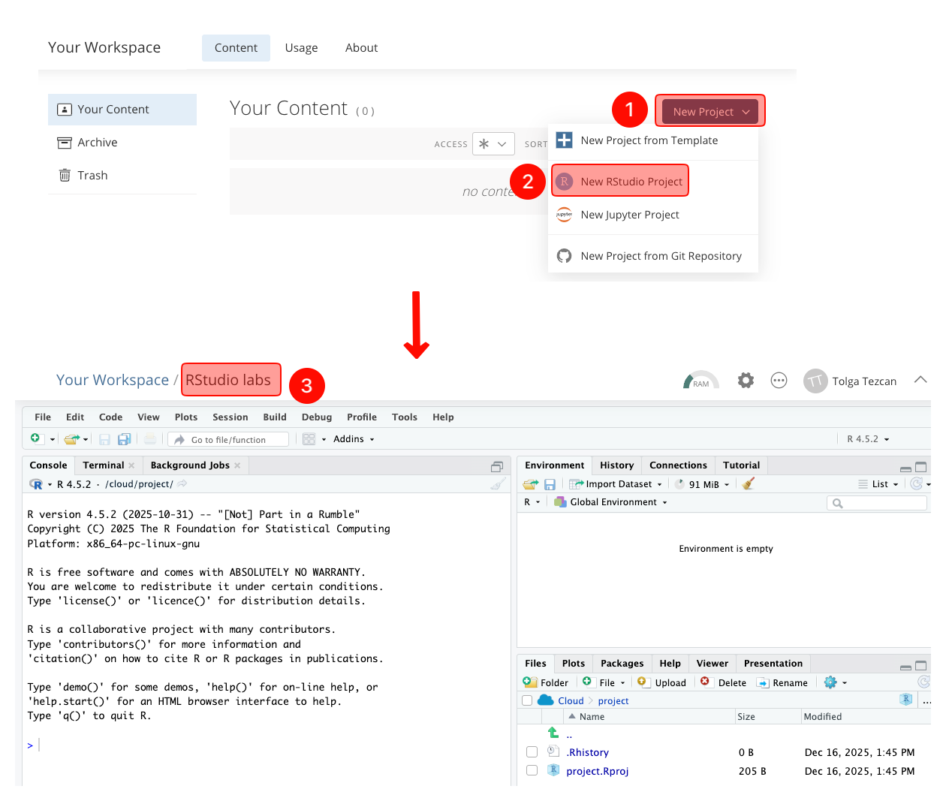The height and width of the screenshot is (801, 946).
Task: Close the Terminal tab
Action: [x=131, y=465]
